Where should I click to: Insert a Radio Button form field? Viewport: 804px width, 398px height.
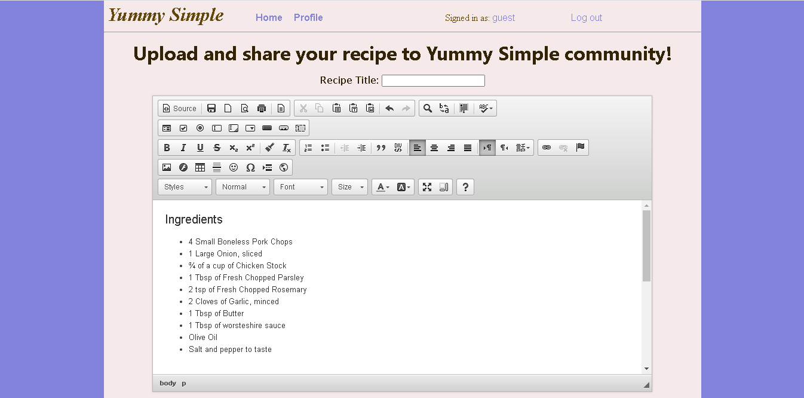[200, 128]
